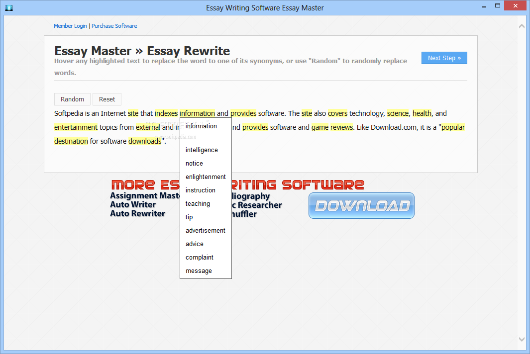The height and width of the screenshot is (354, 530).
Task: Choose 'complaint' synonym
Action: coord(200,258)
